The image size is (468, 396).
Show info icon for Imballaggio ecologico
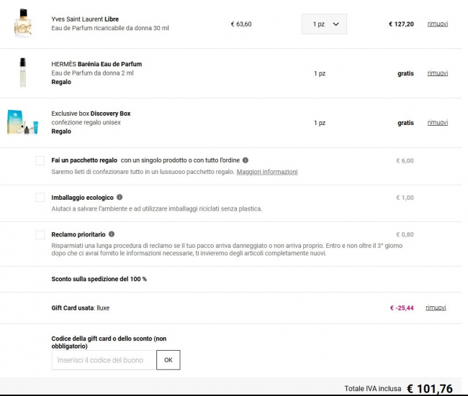tap(120, 197)
